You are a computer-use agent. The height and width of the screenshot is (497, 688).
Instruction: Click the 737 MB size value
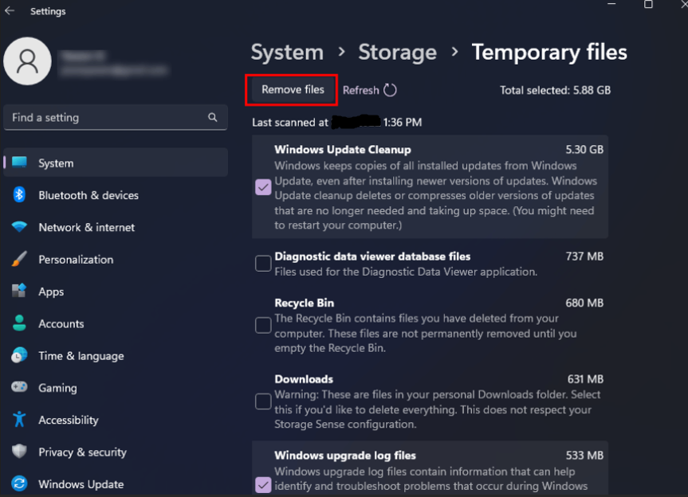click(x=584, y=256)
